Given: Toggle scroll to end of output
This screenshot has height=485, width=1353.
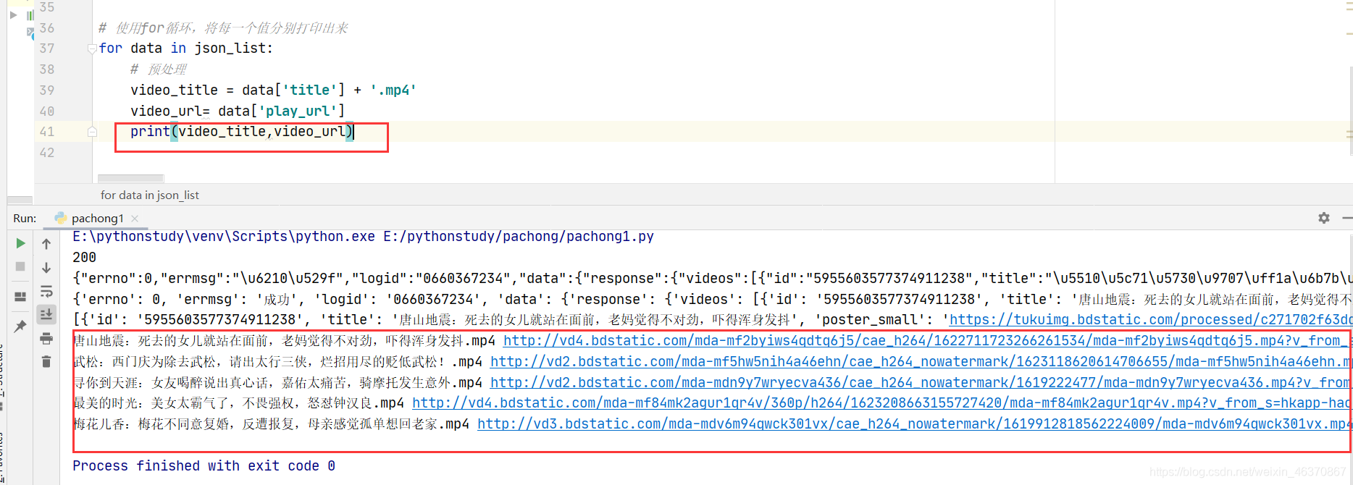Looking at the screenshot, I should (x=46, y=315).
